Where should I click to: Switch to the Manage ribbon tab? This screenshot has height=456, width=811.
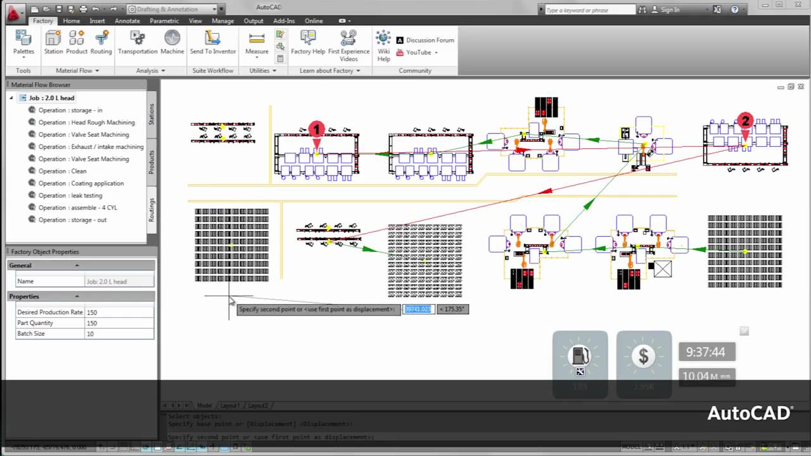(223, 21)
